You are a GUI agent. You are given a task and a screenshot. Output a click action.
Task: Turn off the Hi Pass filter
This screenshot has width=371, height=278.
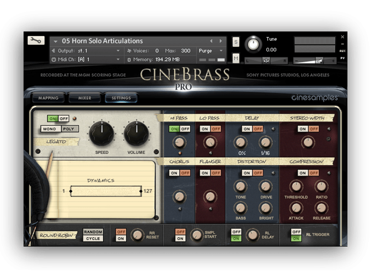185,129
